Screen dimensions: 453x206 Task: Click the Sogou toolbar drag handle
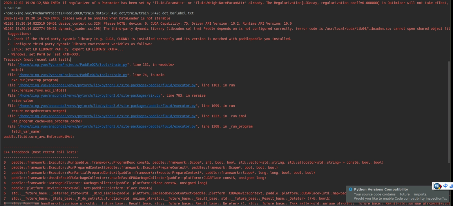tap(433, 187)
